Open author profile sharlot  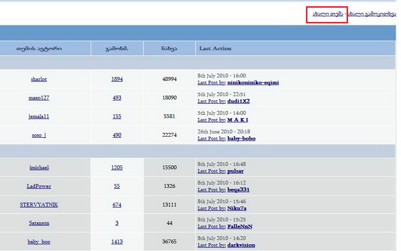[x=39, y=79]
